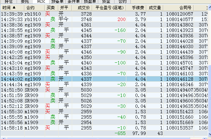This screenshot has width=211, height=139.
Task: Click the 合同号 column header
Action: click(x=185, y=7)
